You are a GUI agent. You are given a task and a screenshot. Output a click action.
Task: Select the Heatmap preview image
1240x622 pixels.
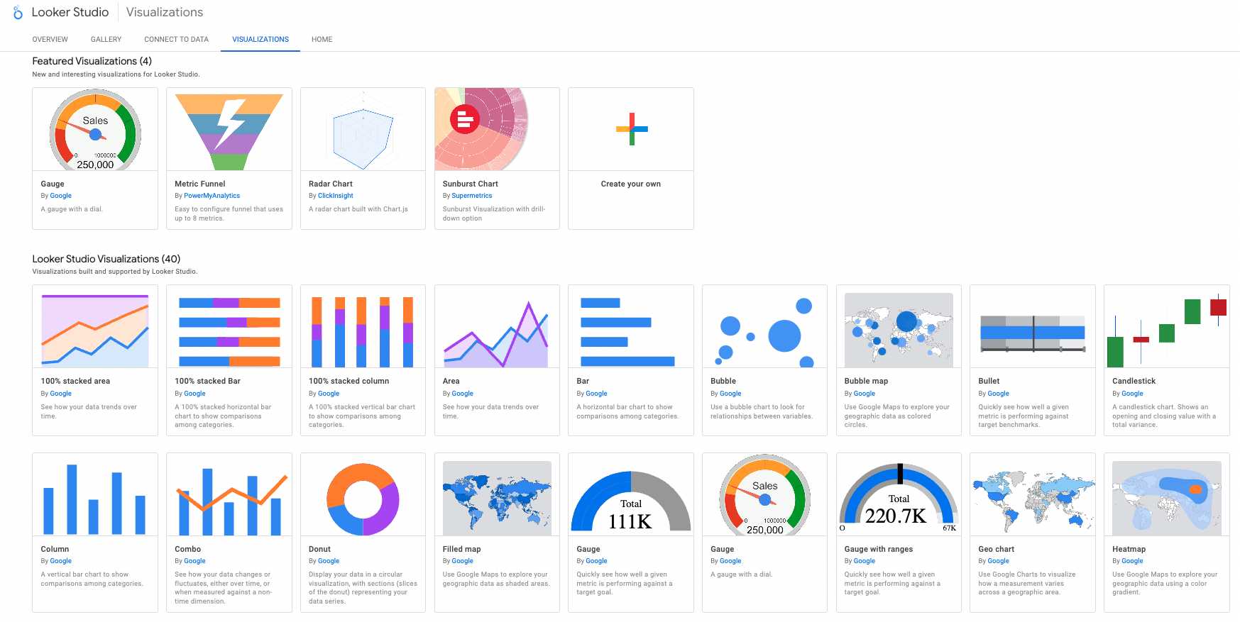pyautogui.click(x=1167, y=499)
